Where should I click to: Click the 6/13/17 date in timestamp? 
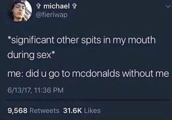coord(19,90)
